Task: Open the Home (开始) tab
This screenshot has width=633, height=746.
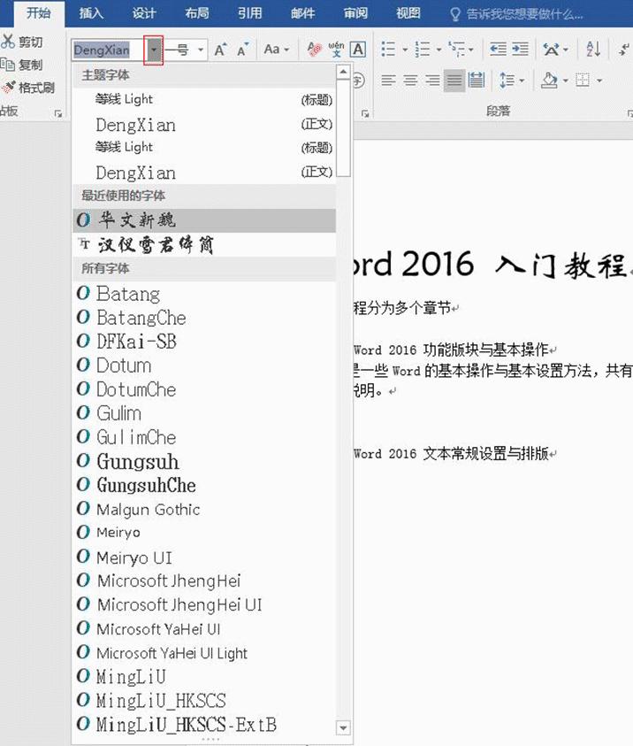Action: (x=39, y=13)
